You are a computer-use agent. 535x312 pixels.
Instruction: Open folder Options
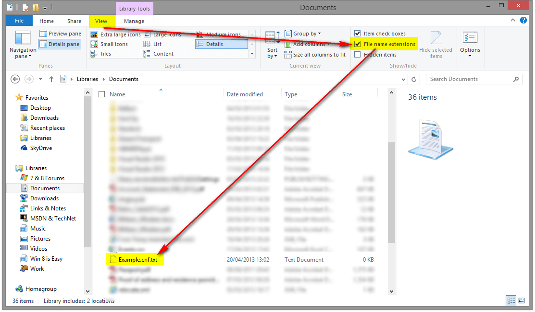click(x=470, y=44)
